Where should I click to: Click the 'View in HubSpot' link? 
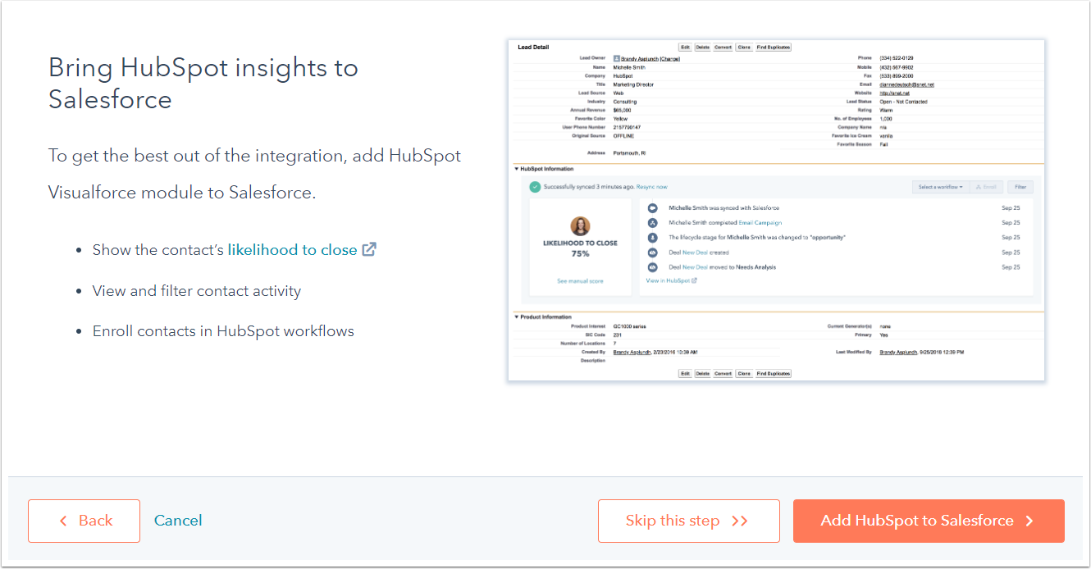[669, 280]
